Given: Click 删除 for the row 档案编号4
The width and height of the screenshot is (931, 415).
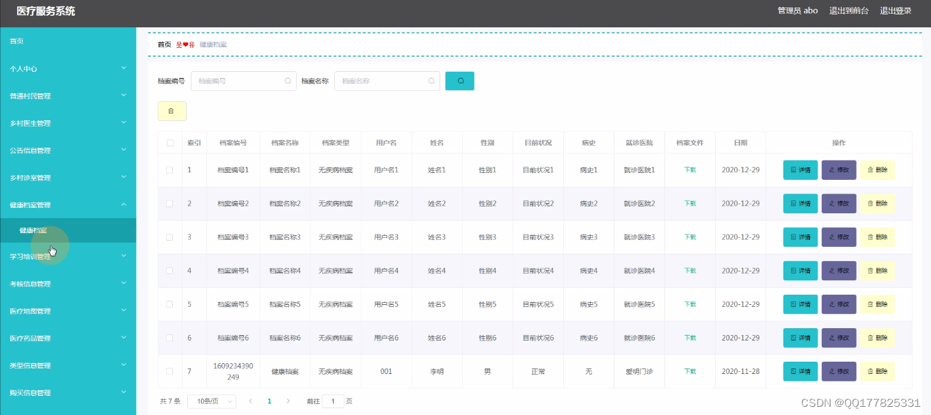Looking at the screenshot, I should point(877,270).
